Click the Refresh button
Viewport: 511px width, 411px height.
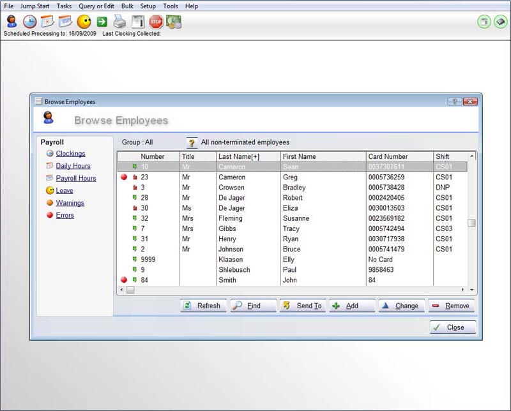coord(202,306)
